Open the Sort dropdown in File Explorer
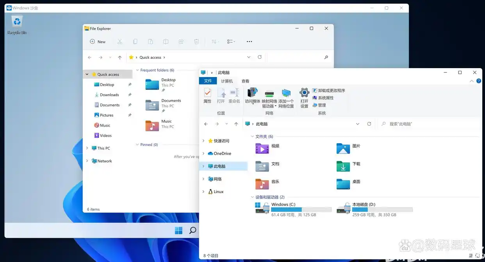 point(215,42)
